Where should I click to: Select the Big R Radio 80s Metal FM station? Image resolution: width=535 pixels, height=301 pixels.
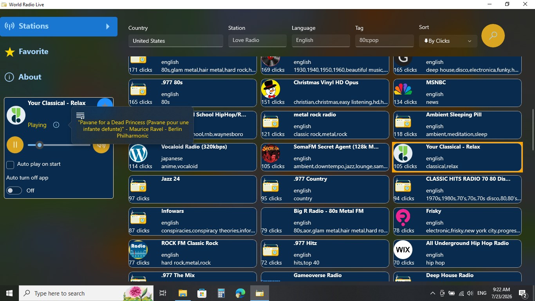pos(325,221)
